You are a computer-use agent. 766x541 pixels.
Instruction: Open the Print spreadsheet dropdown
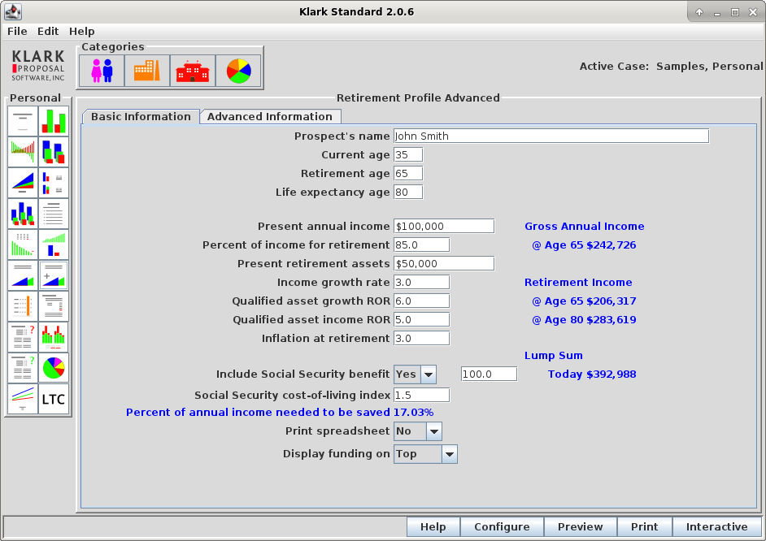point(433,431)
